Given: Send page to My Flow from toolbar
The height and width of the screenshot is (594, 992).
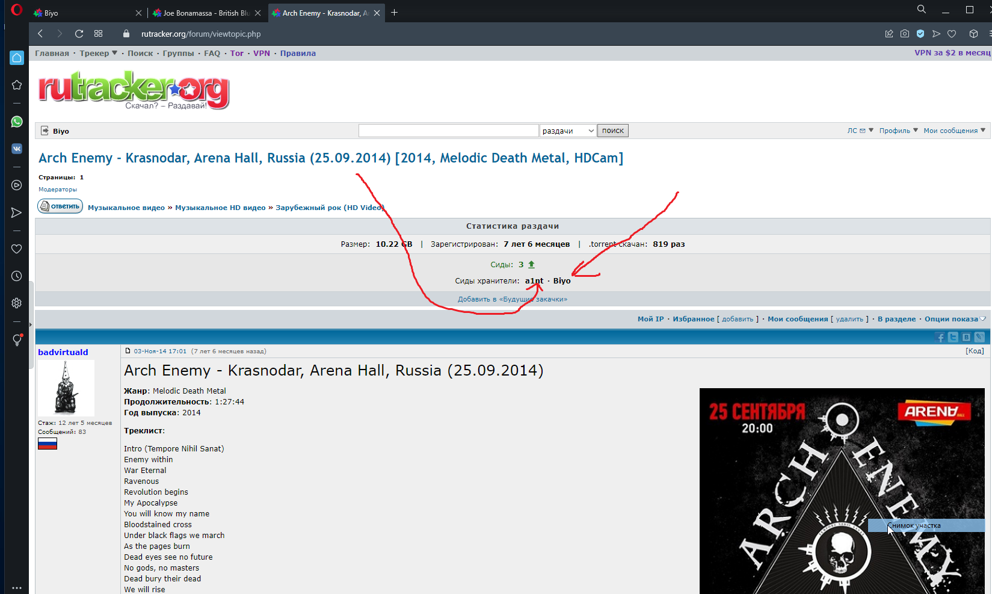Looking at the screenshot, I should (x=936, y=34).
